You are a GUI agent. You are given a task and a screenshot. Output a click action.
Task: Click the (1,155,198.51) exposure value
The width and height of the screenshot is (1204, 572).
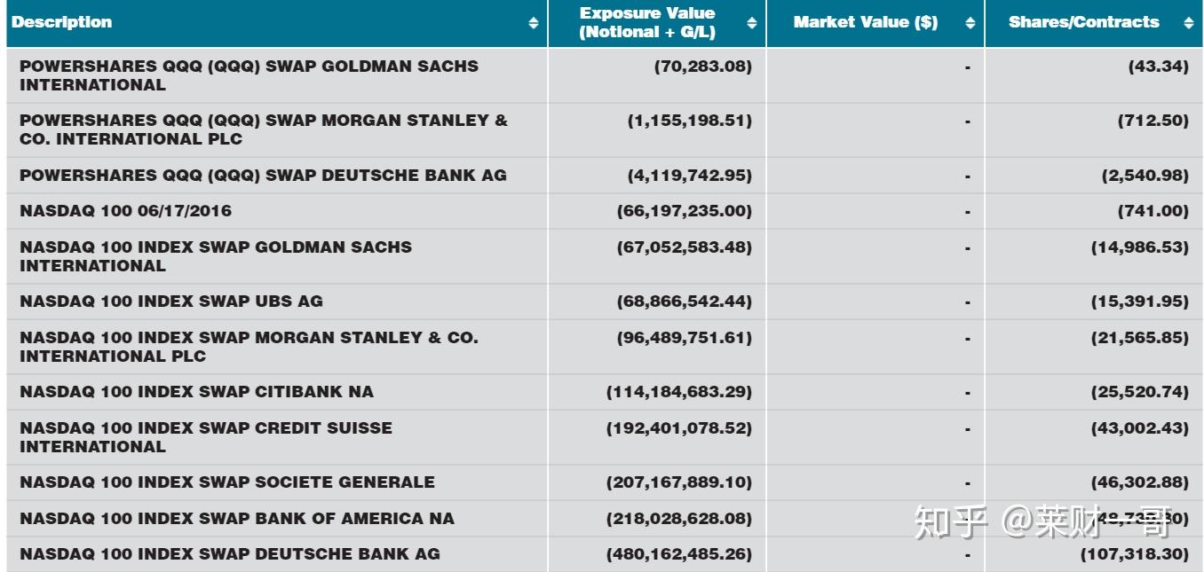click(x=689, y=121)
